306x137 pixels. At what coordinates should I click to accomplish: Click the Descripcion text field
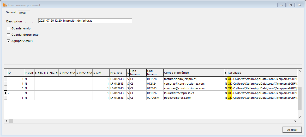85,21
